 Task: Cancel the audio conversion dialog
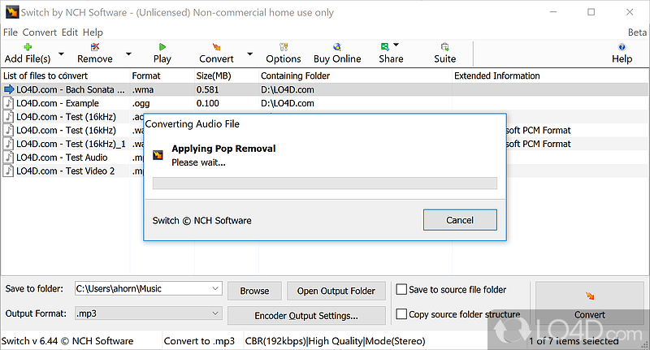pos(460,220)
